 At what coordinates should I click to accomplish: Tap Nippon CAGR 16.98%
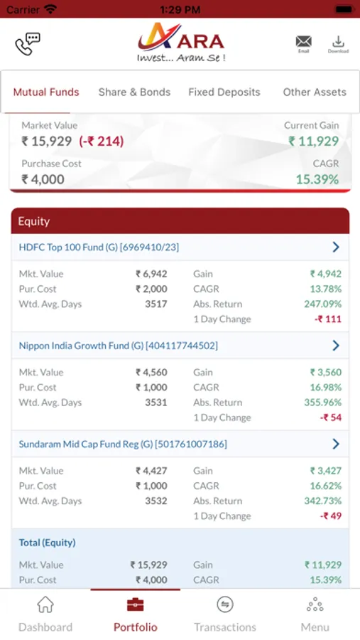click(x=326, y=388)
